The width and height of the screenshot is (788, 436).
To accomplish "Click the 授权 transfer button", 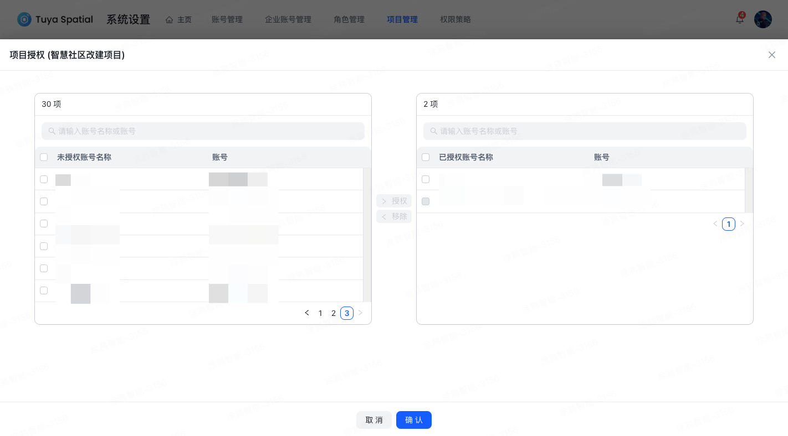I will 394,201.
